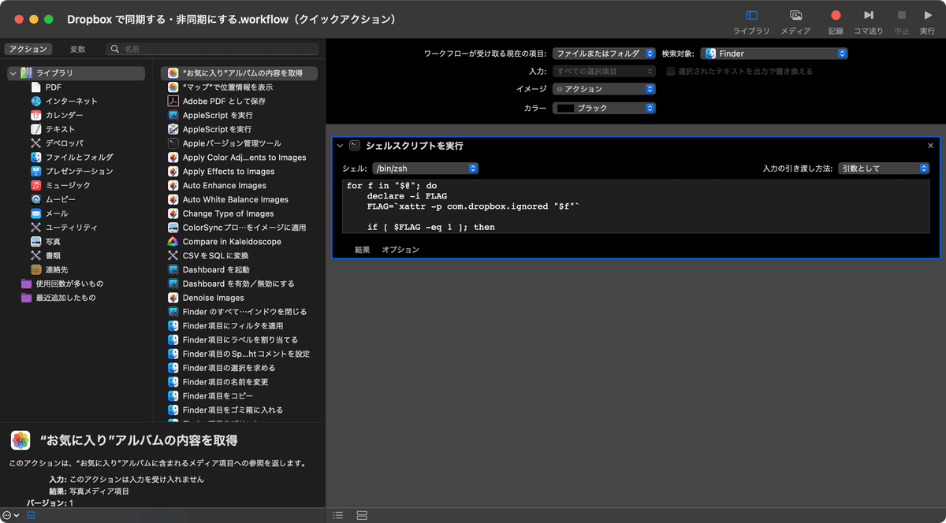Select the カレンダー category
The image size is (946, 523).
64,115
